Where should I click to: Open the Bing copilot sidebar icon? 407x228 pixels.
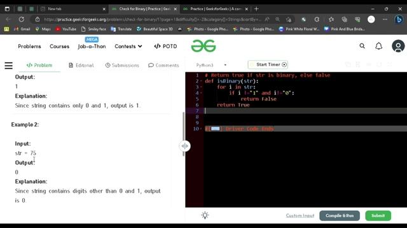[x=399, y=20]
